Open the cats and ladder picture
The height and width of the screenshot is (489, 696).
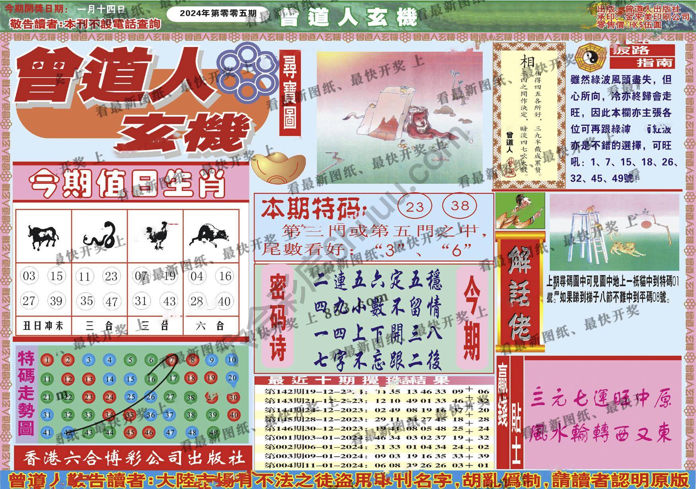(x=614, y=233)
